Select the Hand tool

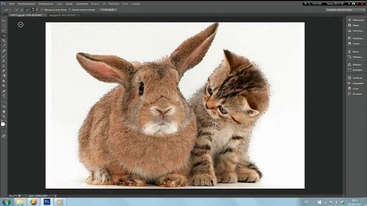click(4, 112)
